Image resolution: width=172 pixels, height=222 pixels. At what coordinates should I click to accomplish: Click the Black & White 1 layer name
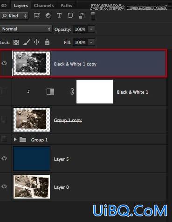pyautogui.click(x=132, y=92)
